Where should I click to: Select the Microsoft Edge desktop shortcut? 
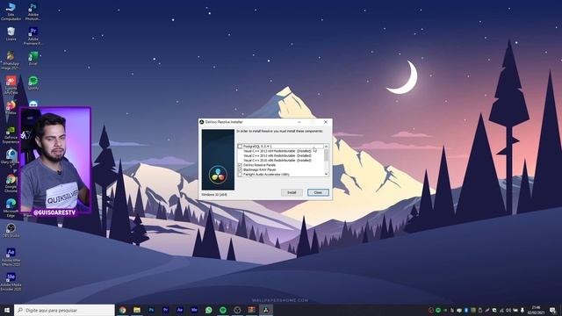11,208
